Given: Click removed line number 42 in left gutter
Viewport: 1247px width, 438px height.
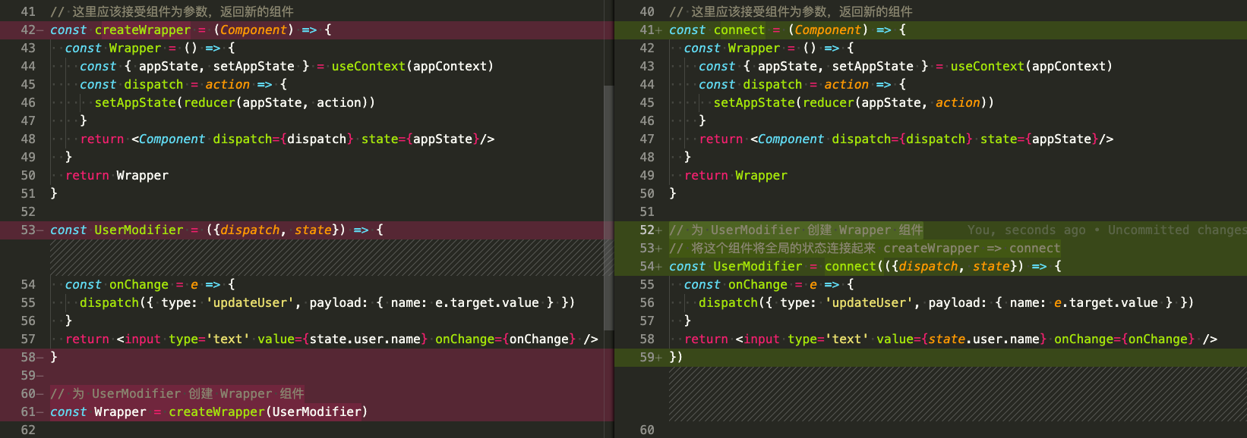Looking at the screenshot, I should 28,30.
